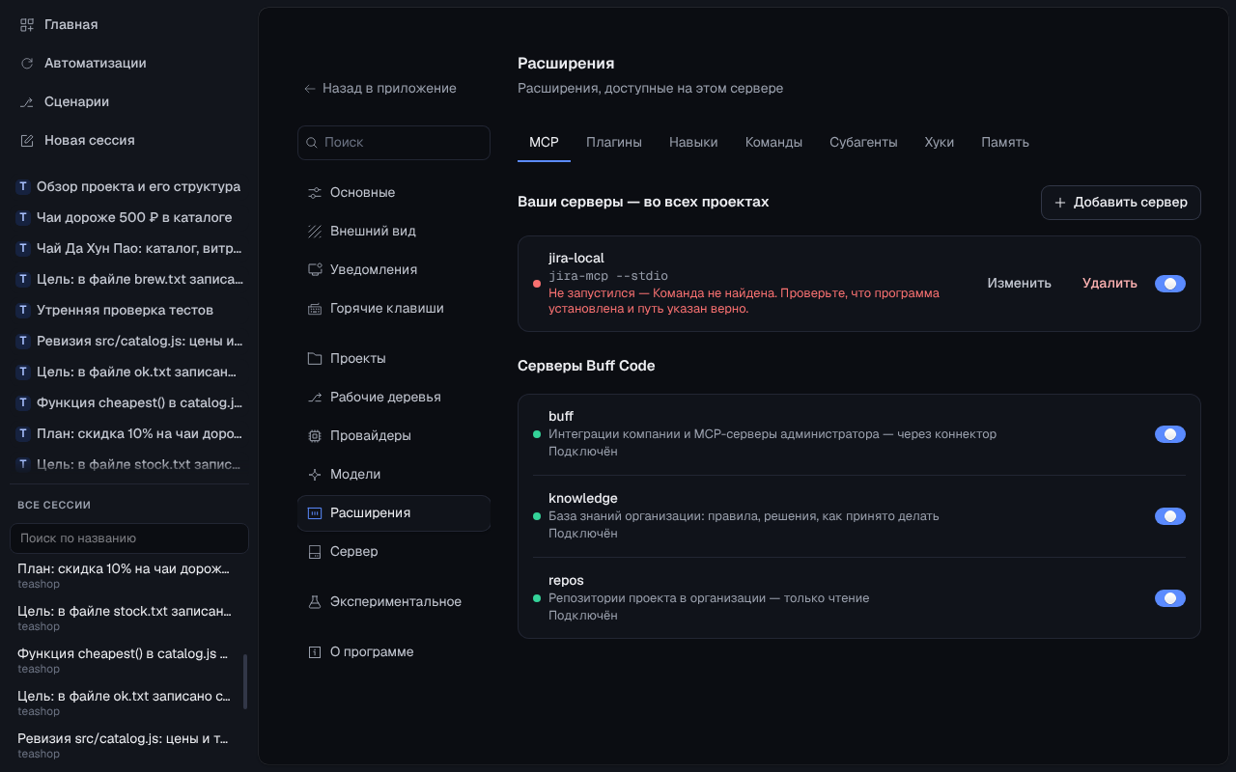Click the Новая сессия compose icon
The height and width of the screenshot is (772, 1236).
click(27, 140)
